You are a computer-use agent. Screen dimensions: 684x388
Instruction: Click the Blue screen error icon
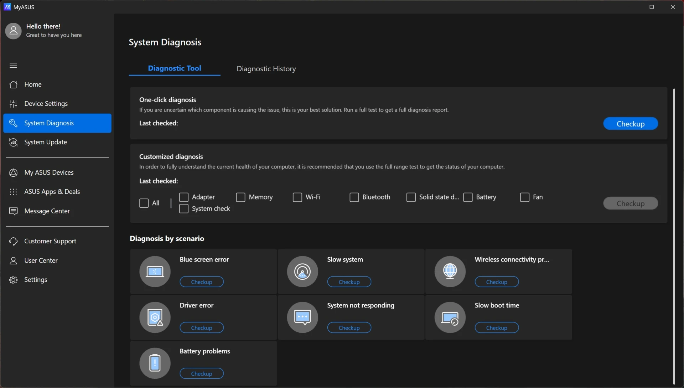155,271
